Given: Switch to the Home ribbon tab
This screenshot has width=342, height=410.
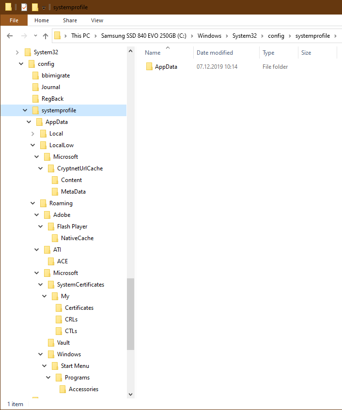Looking at the screenshot, I should 42,20.
